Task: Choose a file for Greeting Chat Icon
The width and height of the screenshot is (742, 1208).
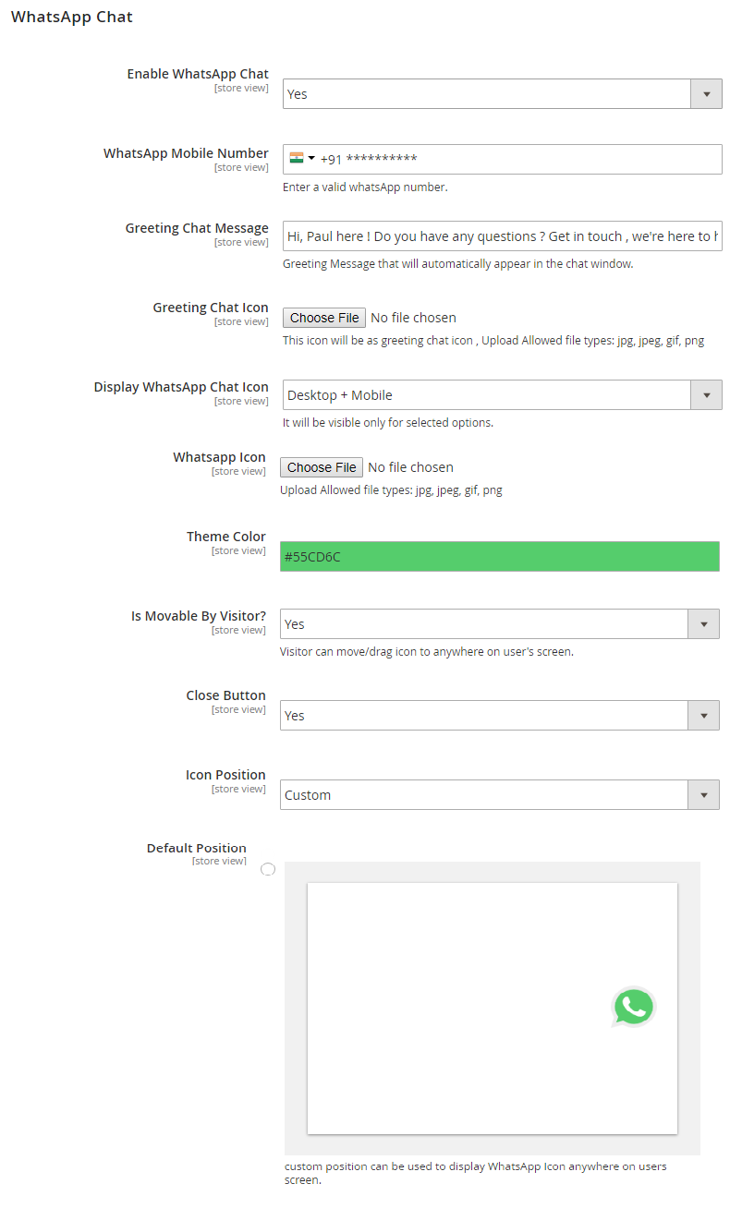Action: click(323, 318)
